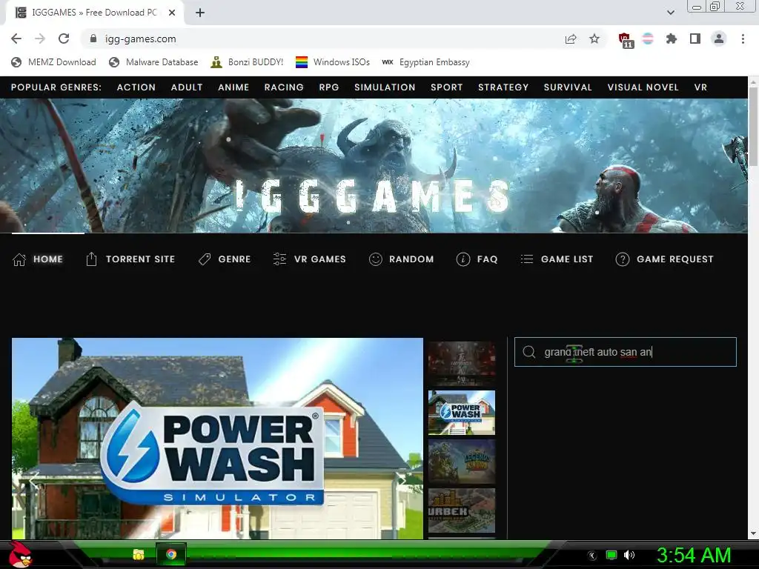The width and height of the screenshot is (759, 569).
Task: Click the site lock icon in address bar
Action: click(93, 39)
